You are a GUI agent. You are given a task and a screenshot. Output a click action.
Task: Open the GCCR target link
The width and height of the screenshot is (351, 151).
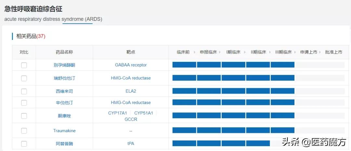[x=131, y=119]
